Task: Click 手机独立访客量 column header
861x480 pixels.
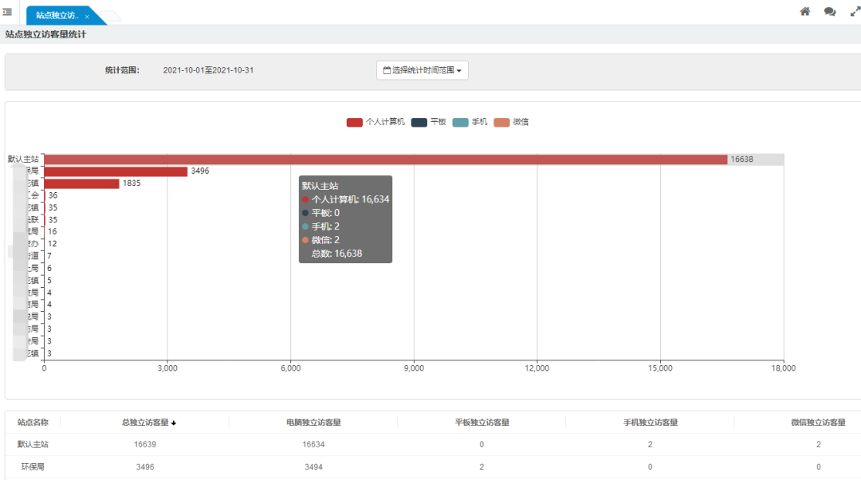Action: (650, 422)
